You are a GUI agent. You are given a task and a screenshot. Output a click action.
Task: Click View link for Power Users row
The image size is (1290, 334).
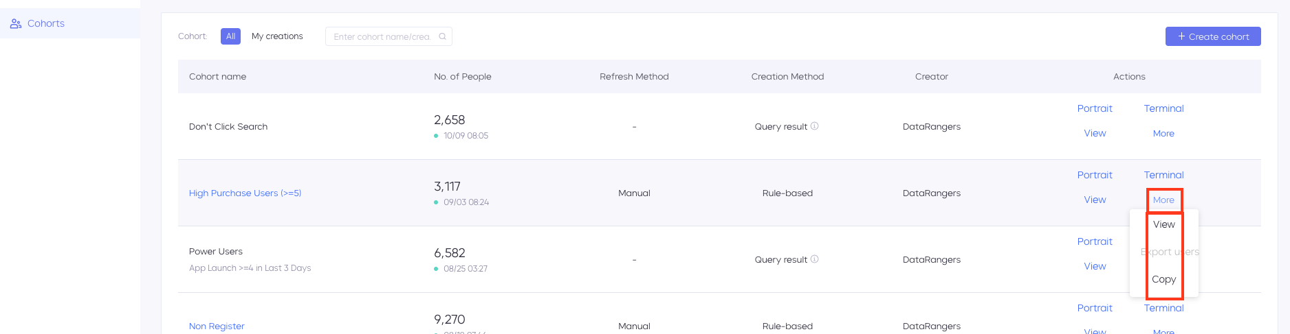pos(1095,266)
